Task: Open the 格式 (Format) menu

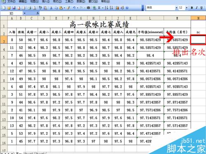Action: tap(57, 1)
